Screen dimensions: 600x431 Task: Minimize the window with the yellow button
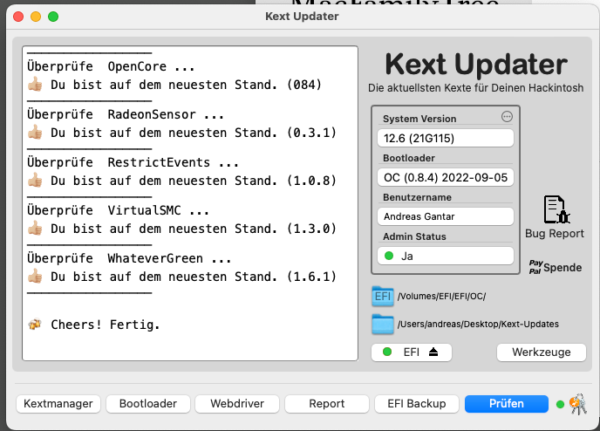pyautogui.click(x=36, y=17)
